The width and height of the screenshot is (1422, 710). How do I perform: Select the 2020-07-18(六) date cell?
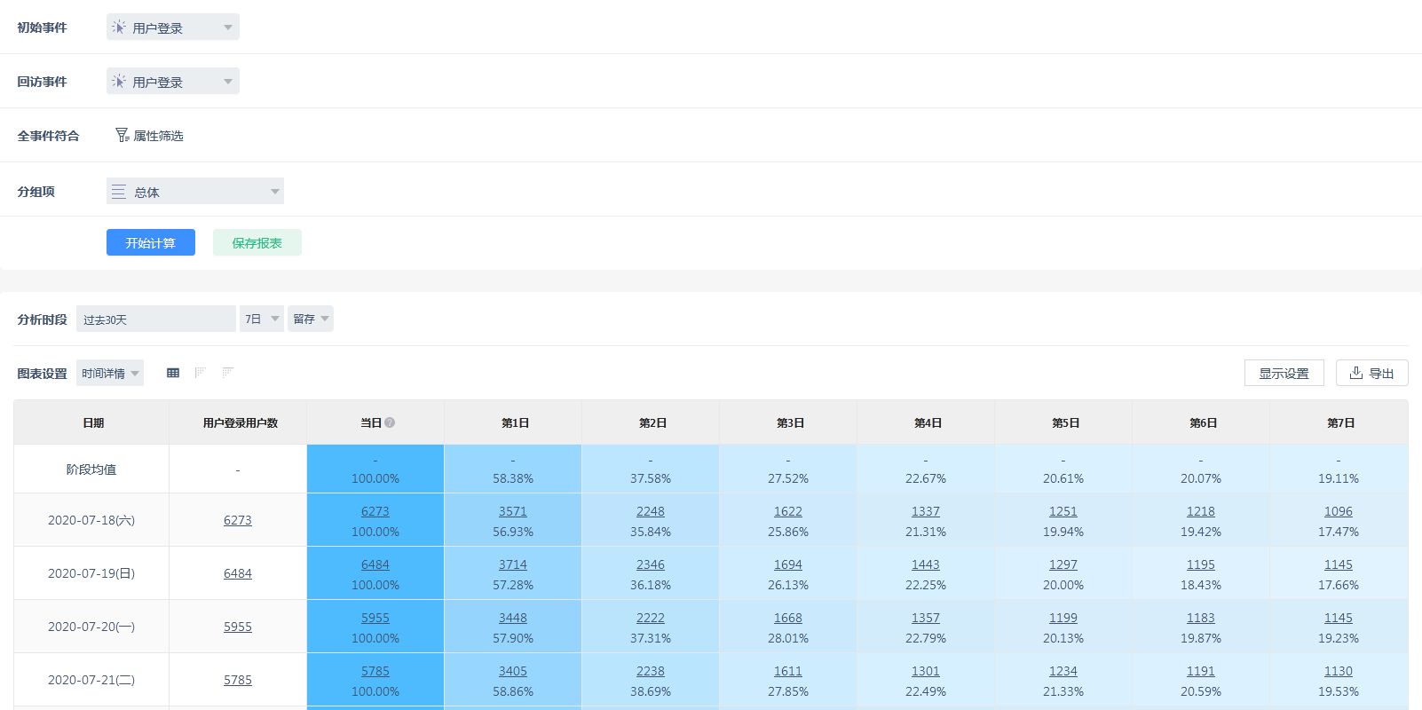91,520
